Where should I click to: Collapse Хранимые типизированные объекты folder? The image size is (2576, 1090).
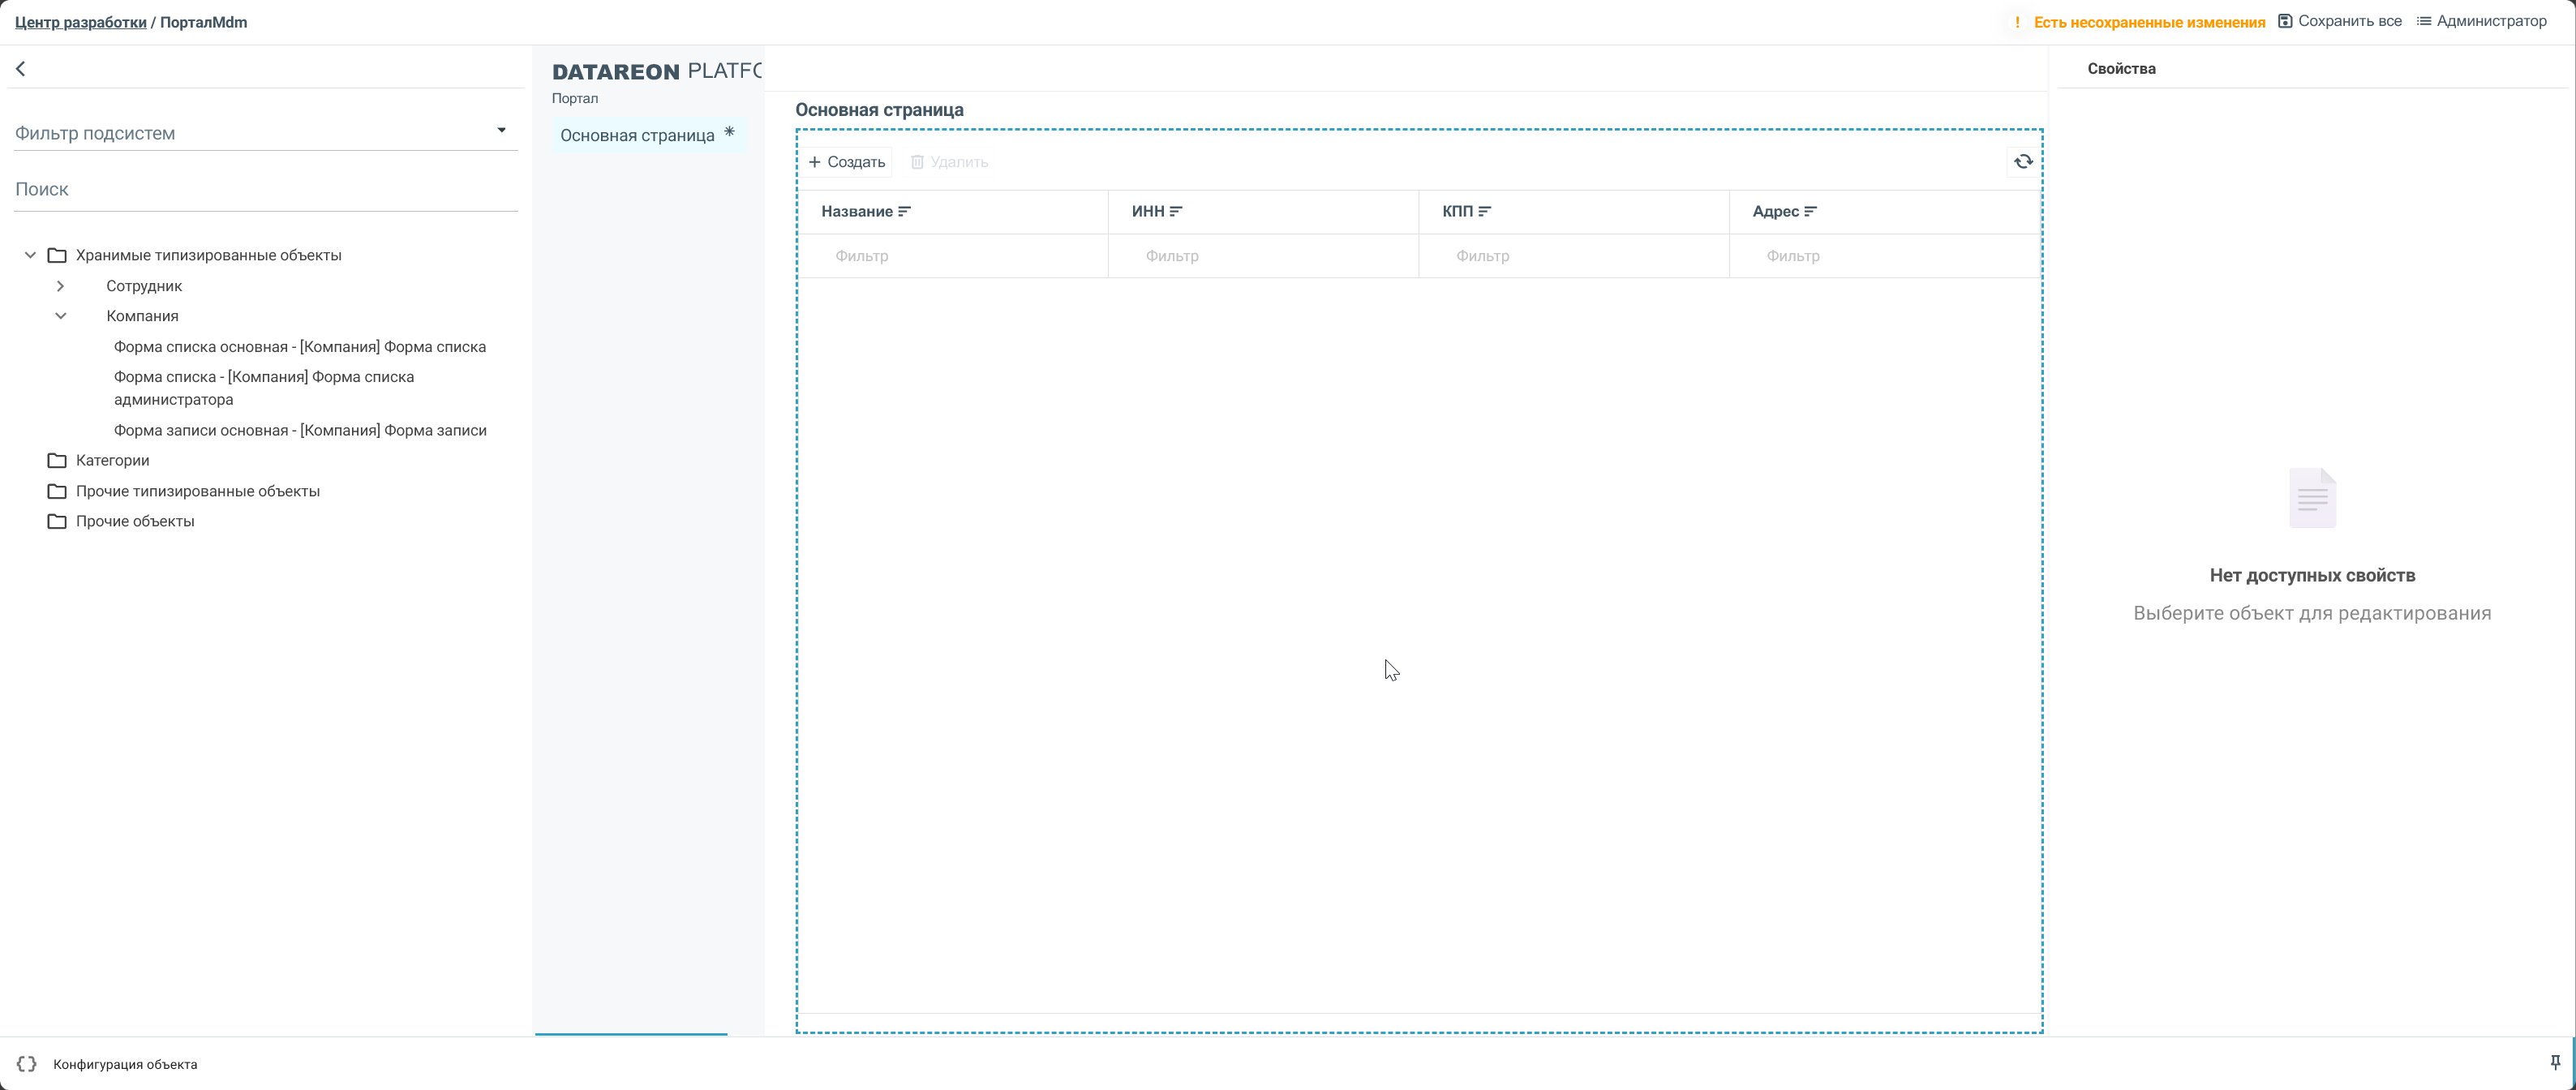(30, 256)
